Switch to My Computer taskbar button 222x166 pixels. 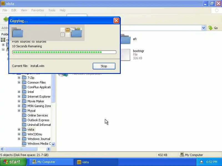[52, 162]
